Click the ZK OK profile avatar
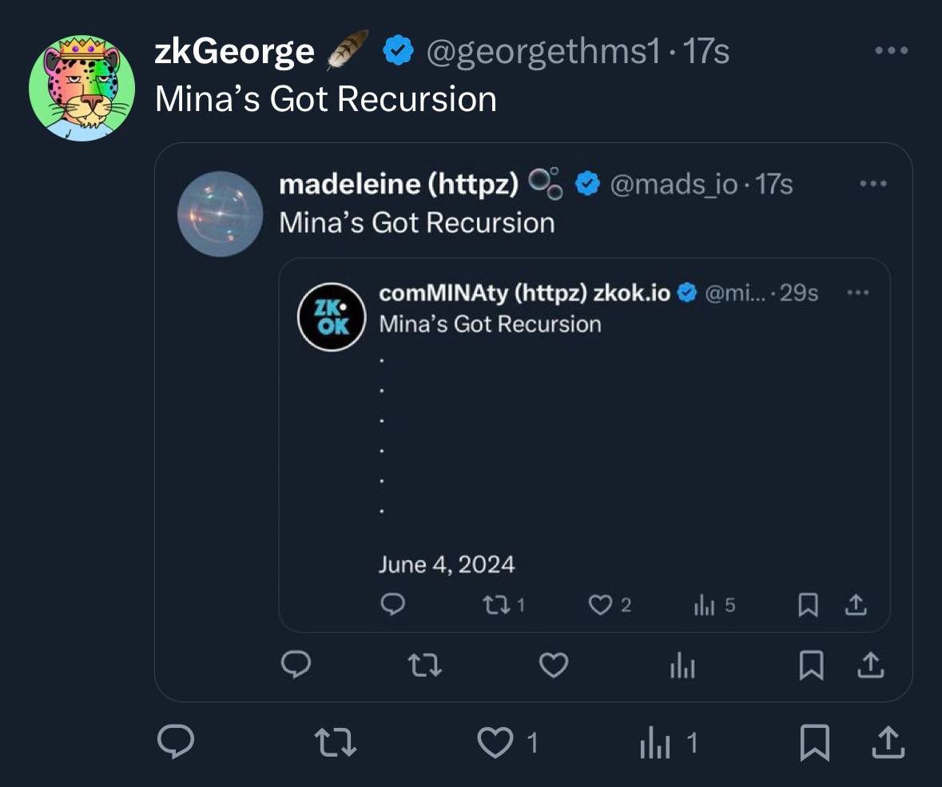 [x=331, y=317]
